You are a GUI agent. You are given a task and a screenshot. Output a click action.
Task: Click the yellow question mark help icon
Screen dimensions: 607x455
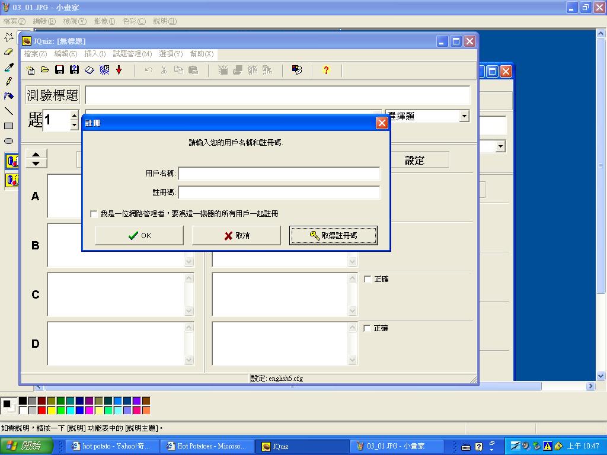[x=325, y=70]
